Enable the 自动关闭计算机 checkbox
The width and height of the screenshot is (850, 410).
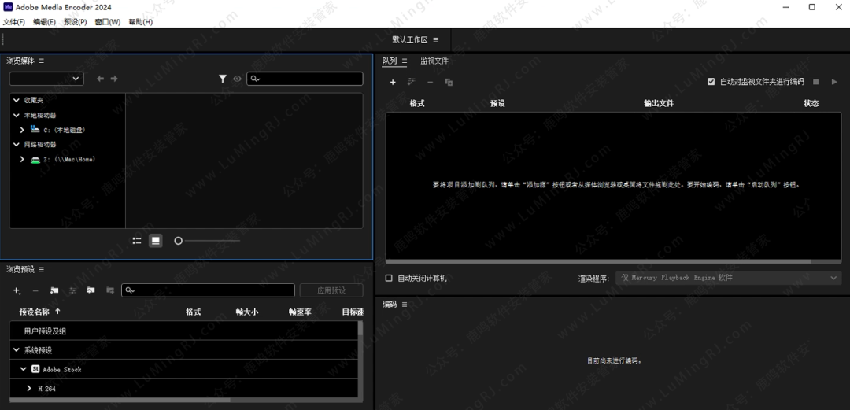pos(389,278)
